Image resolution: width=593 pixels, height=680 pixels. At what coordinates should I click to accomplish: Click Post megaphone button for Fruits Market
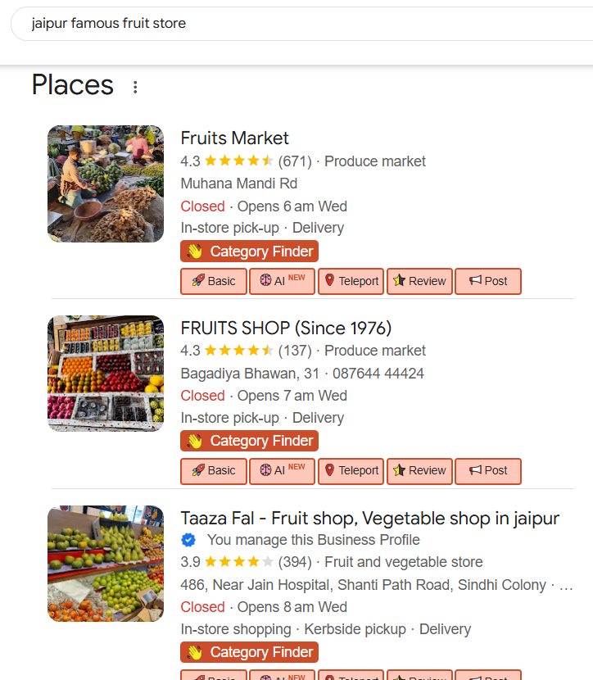pyautogui.click(x=488, y=281)
